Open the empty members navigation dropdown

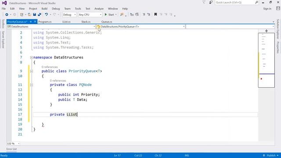pos(230,26)
